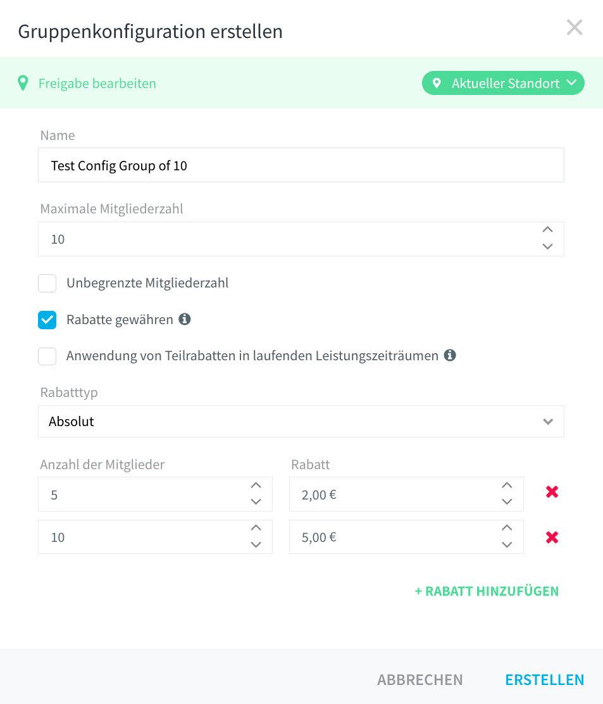Click + RABATT HINZUFÜGEN
The width and height of the screenshot is (603, 704).
[x=487, y=591]
